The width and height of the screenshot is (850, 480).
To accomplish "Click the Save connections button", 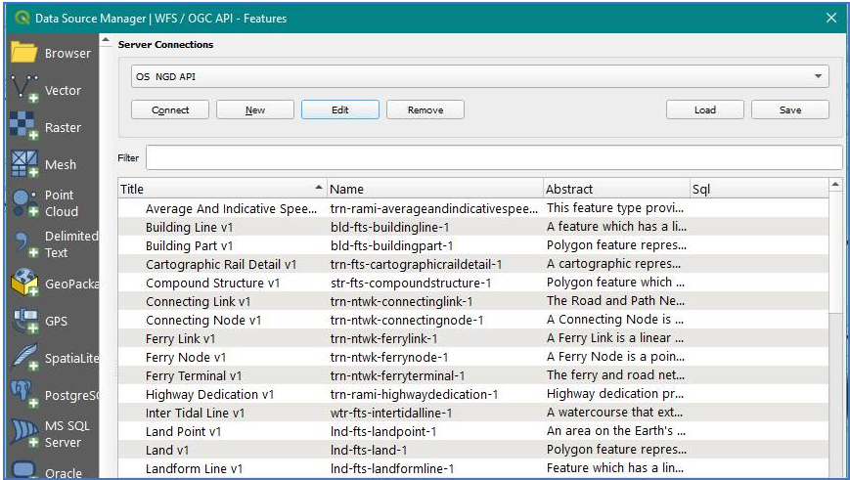I will [789, 109].
